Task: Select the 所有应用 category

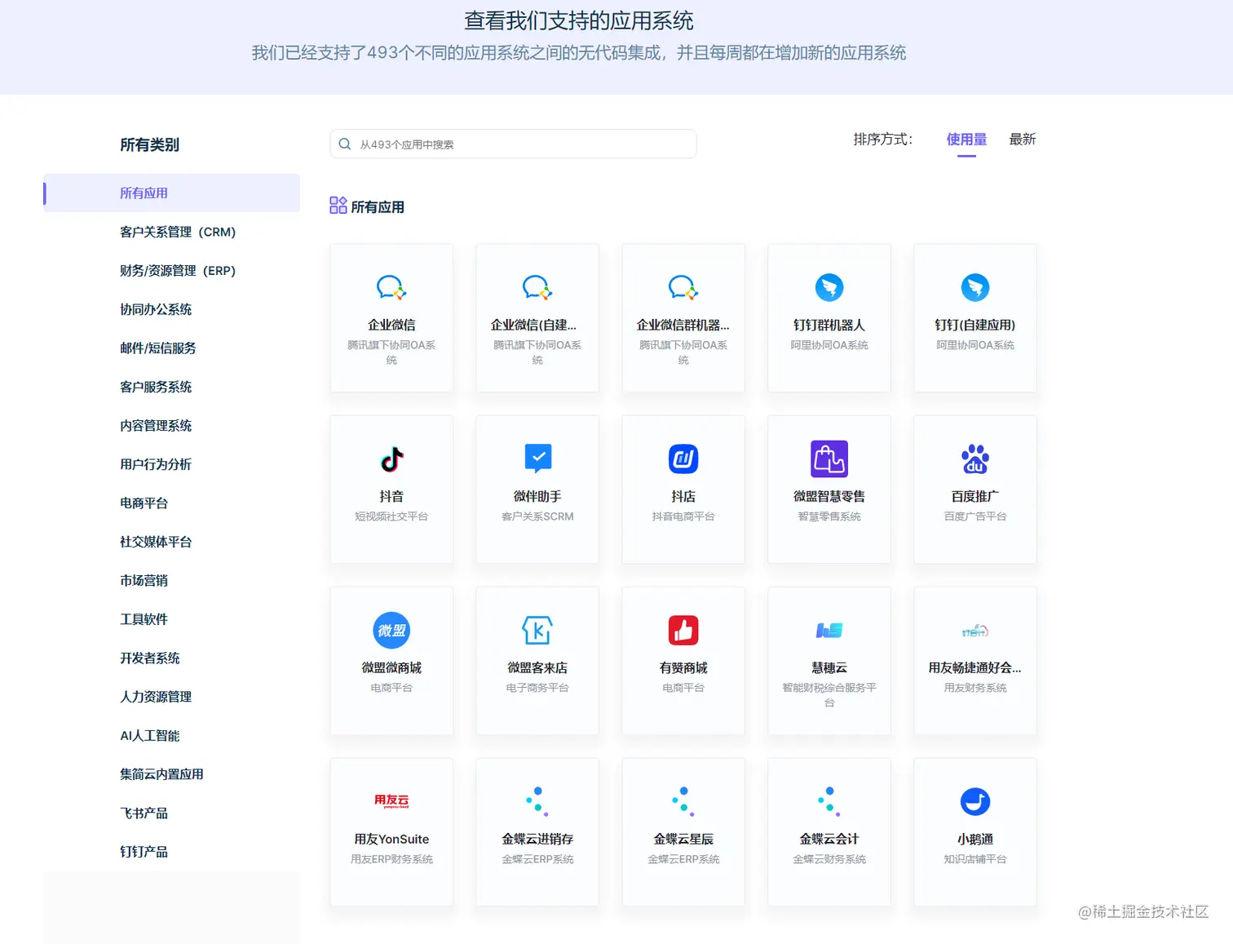Action: click(x=171, y=193)
